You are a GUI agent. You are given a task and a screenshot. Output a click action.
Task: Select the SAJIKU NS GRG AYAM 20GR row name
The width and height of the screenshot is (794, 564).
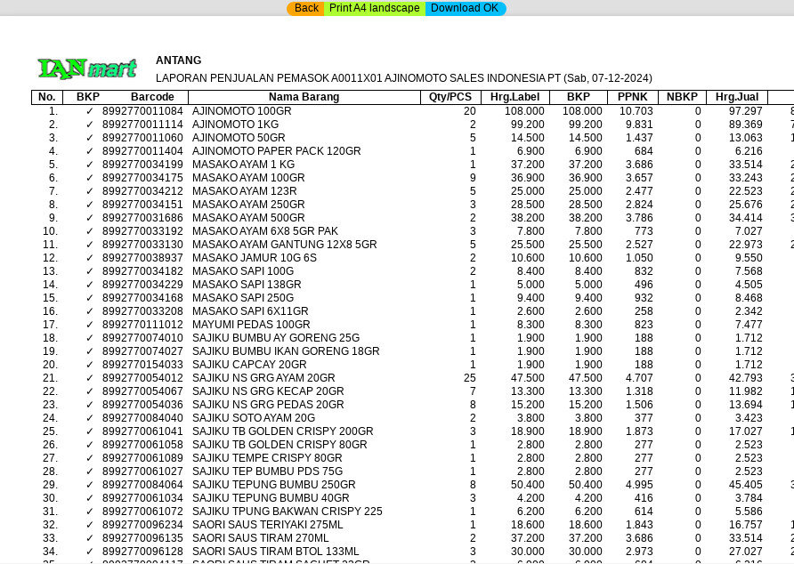[263, 378]
